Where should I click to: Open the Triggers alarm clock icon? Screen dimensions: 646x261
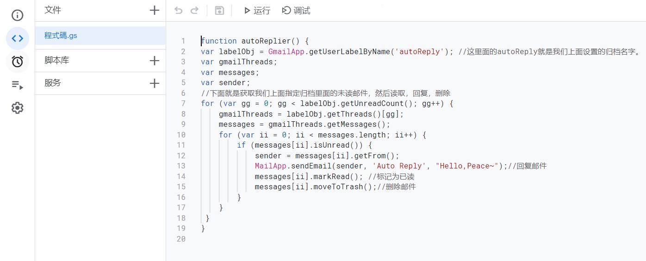tap(18, 62)
